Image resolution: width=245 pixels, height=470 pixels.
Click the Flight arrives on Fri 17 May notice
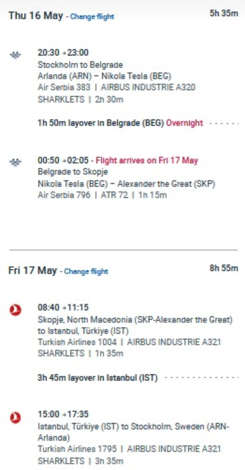[x=147, y=160]
